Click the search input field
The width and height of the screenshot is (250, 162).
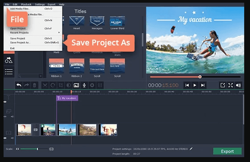30,76
